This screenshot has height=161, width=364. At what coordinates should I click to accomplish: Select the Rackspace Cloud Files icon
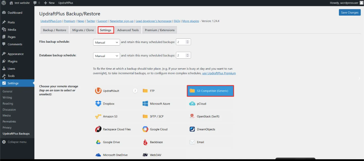[98, 129]
